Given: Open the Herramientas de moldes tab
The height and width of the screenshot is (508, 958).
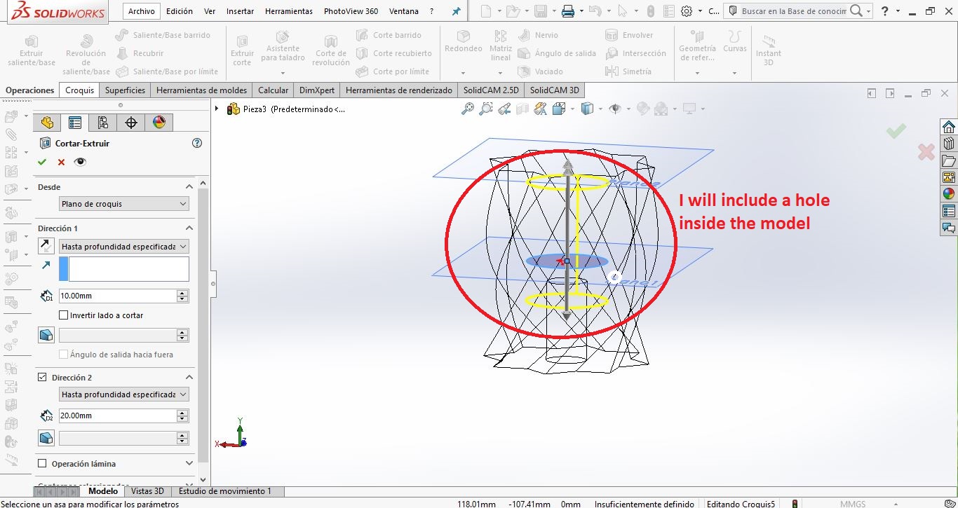Looking at the screenshot, I should 202,90.
